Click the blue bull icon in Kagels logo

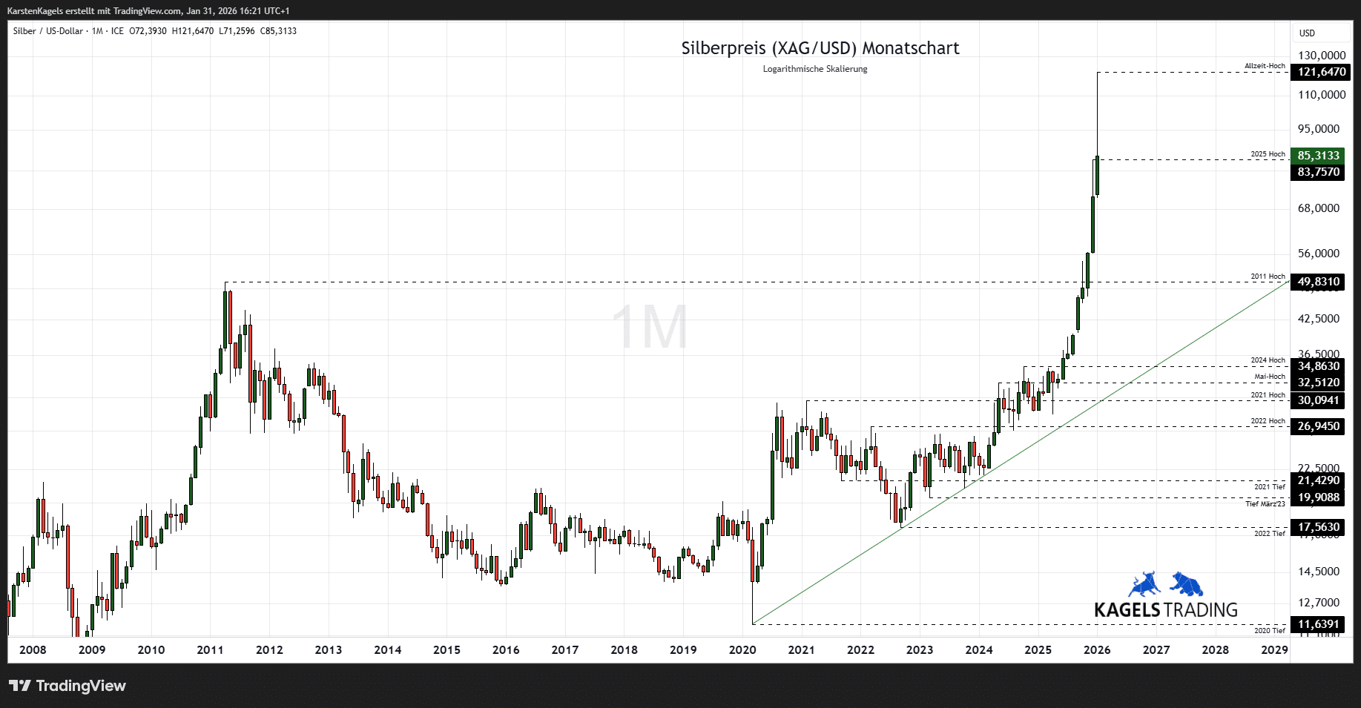coord(1144,585)
